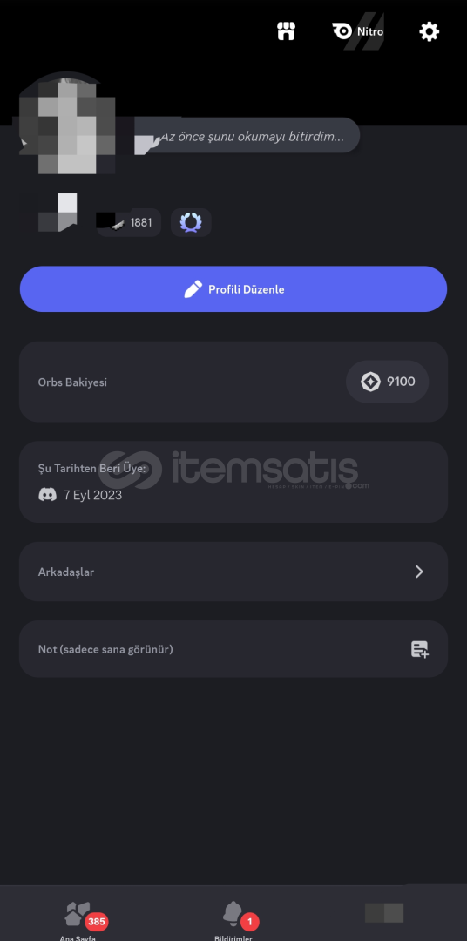Open the Arkadaşlar row
The image size is (467, 941).
point(233,572)
